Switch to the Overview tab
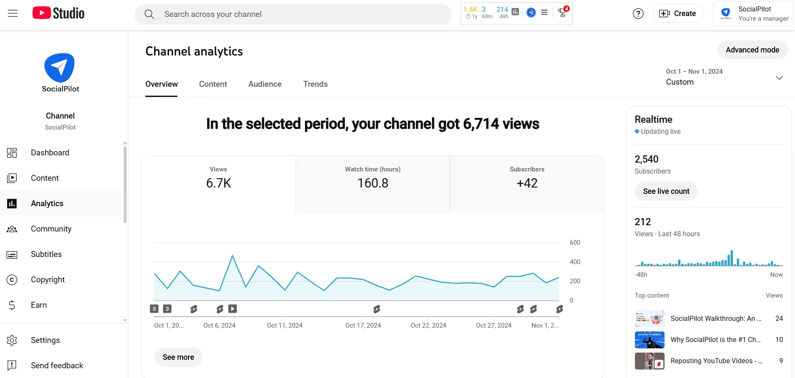The image size is (795, 378). [161, 84]
